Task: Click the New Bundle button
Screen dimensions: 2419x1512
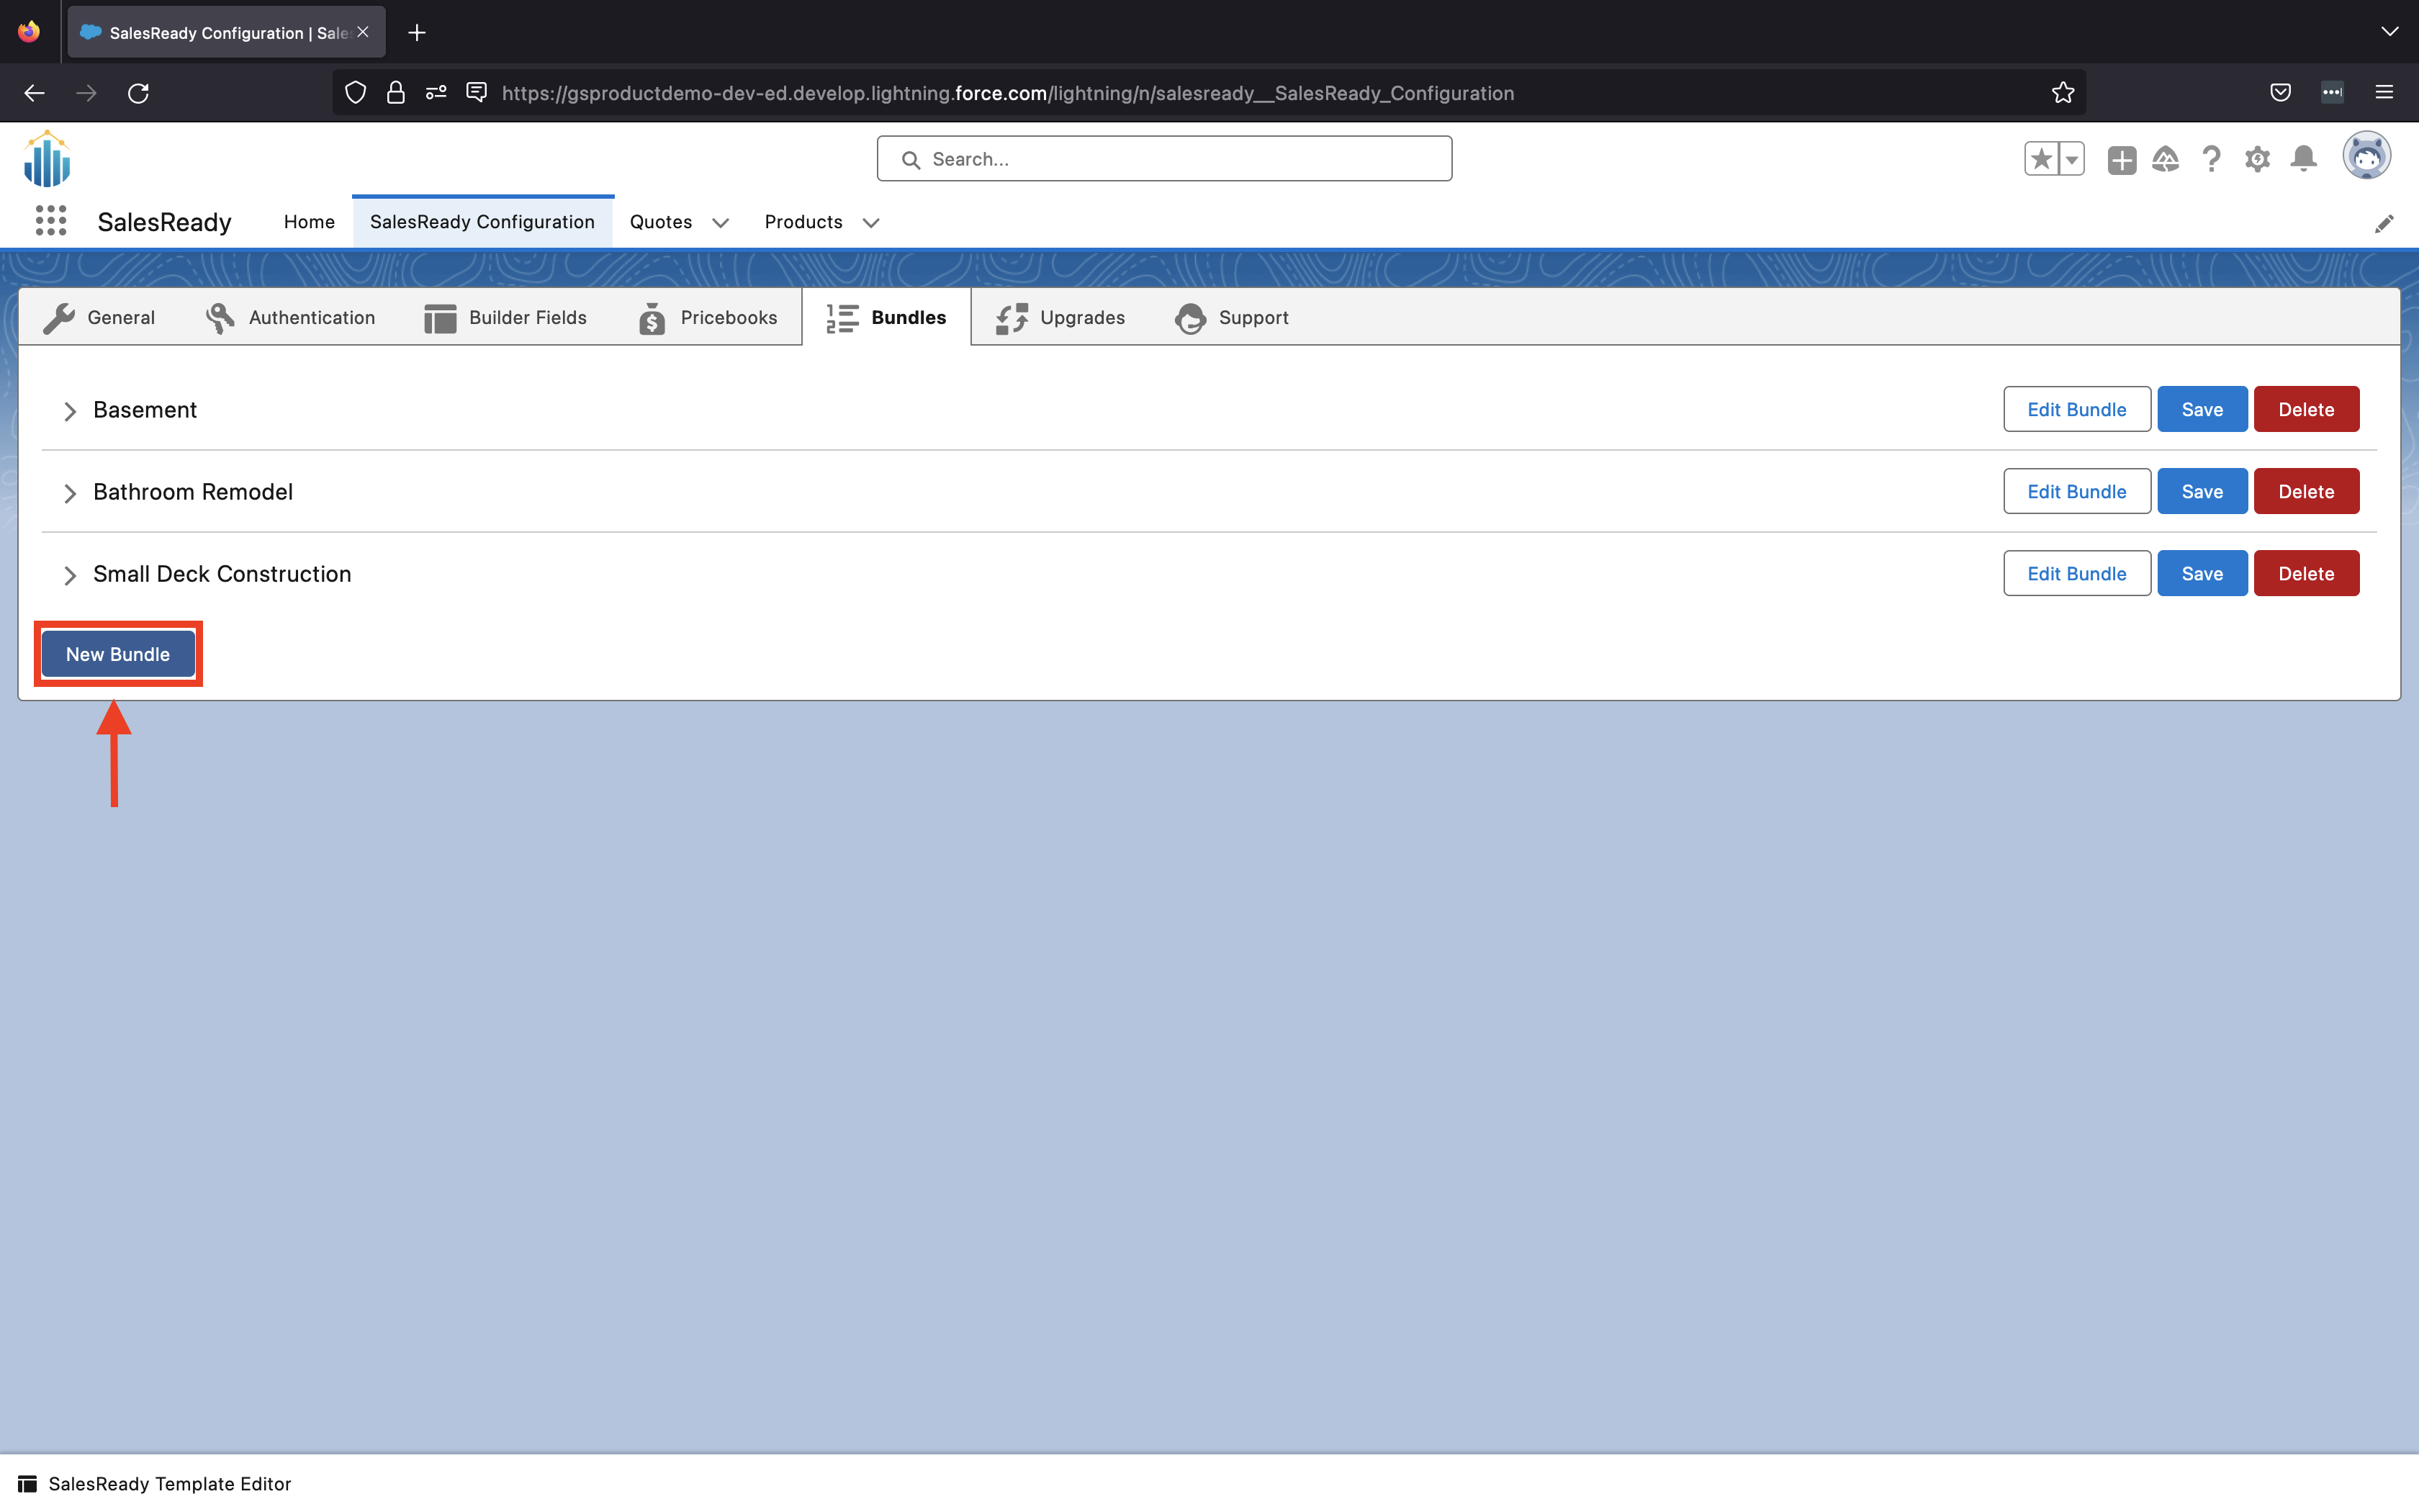Action: tap(117, 653)
